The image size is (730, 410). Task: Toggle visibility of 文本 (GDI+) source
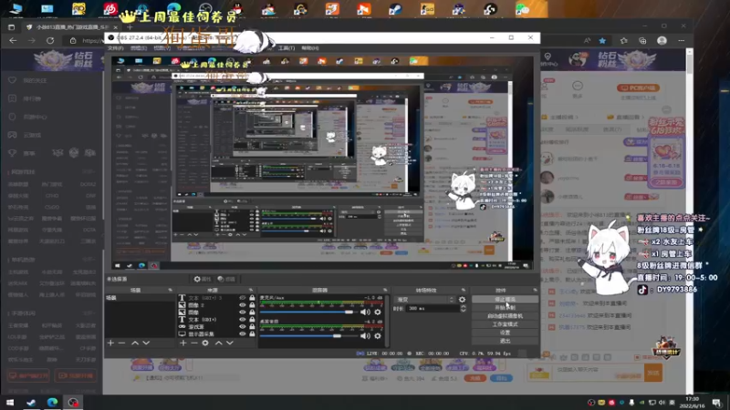pos(242,320)
